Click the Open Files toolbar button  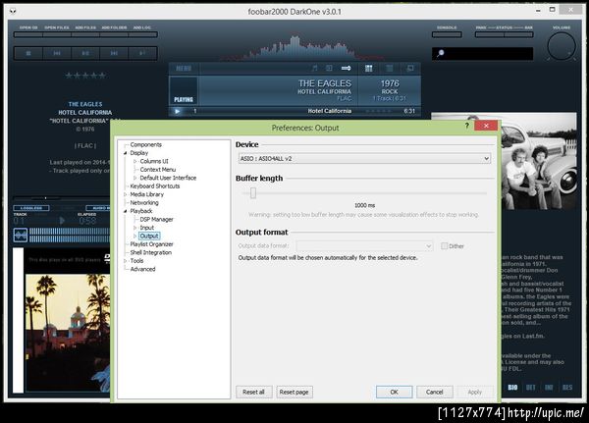pos(57,34)
